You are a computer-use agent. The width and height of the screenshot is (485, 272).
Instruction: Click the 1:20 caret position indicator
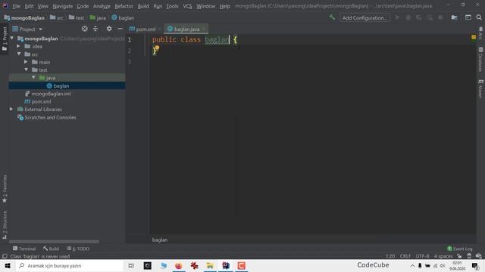click(390, 256)
